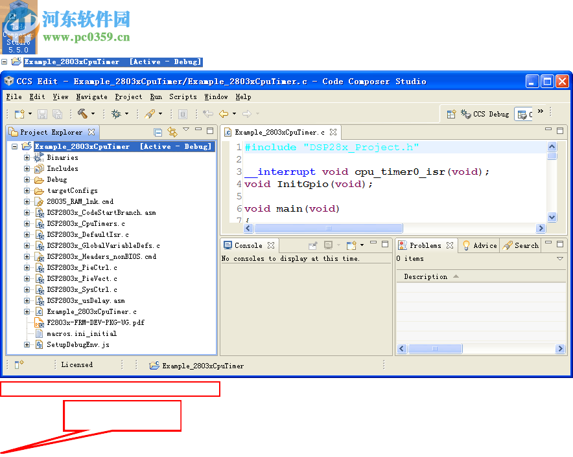The image size is (573, 457).
Task: Close the Example_2803xCpuTimer.c editor tab
Action: point(333,132)
